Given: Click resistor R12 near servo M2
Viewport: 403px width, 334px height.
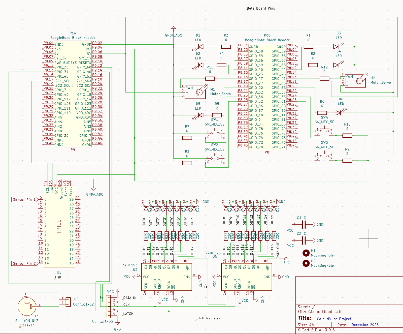Looking at the screenshot, I should point(324,79).
